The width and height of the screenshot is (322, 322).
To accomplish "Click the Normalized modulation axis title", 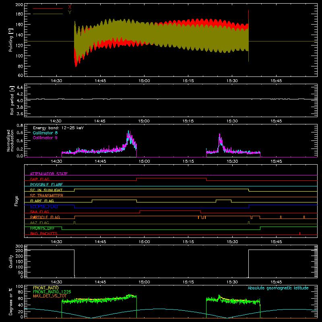I will point(10,140).
